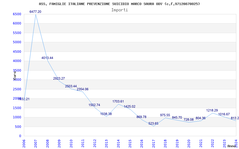Click the x-axis year 2006
239x149 pixels.
point(24,143)
